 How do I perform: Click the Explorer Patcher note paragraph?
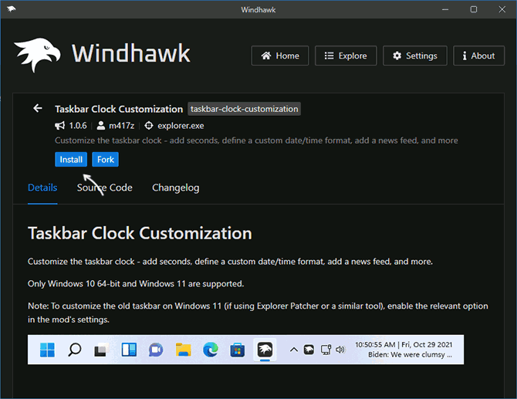coord(258,313)
